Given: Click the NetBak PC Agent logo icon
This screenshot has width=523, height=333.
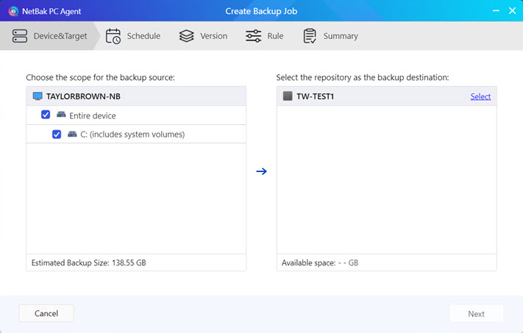Looking at the screenshot, I should (13, 11).
